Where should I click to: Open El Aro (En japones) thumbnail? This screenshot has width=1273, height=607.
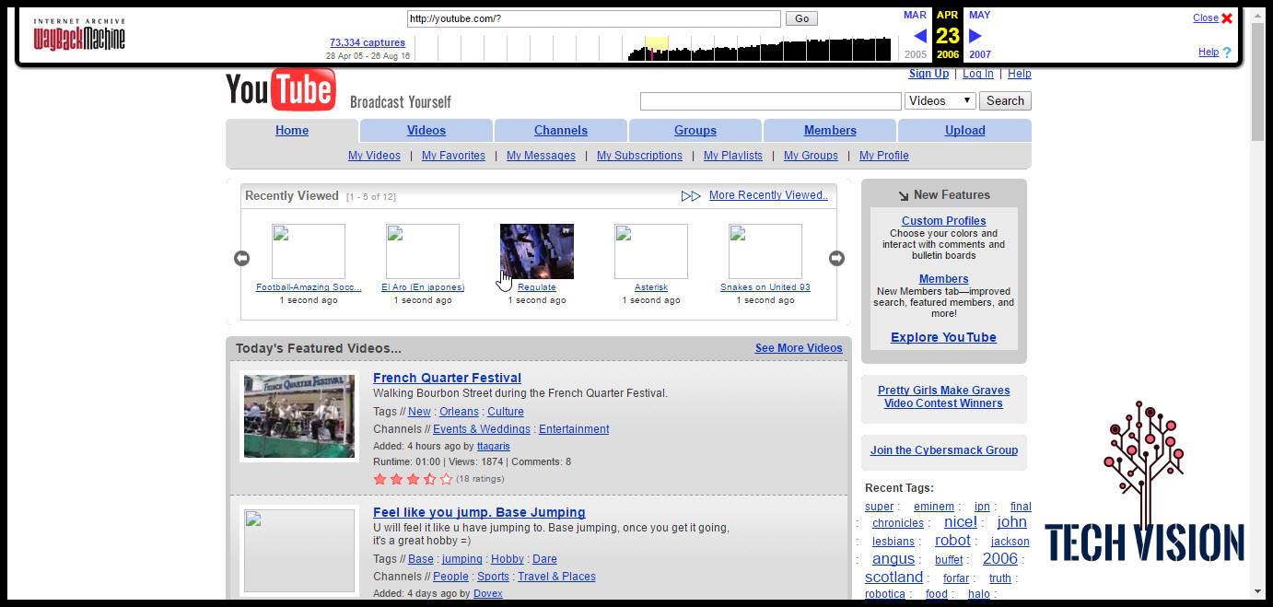point(423,251)
